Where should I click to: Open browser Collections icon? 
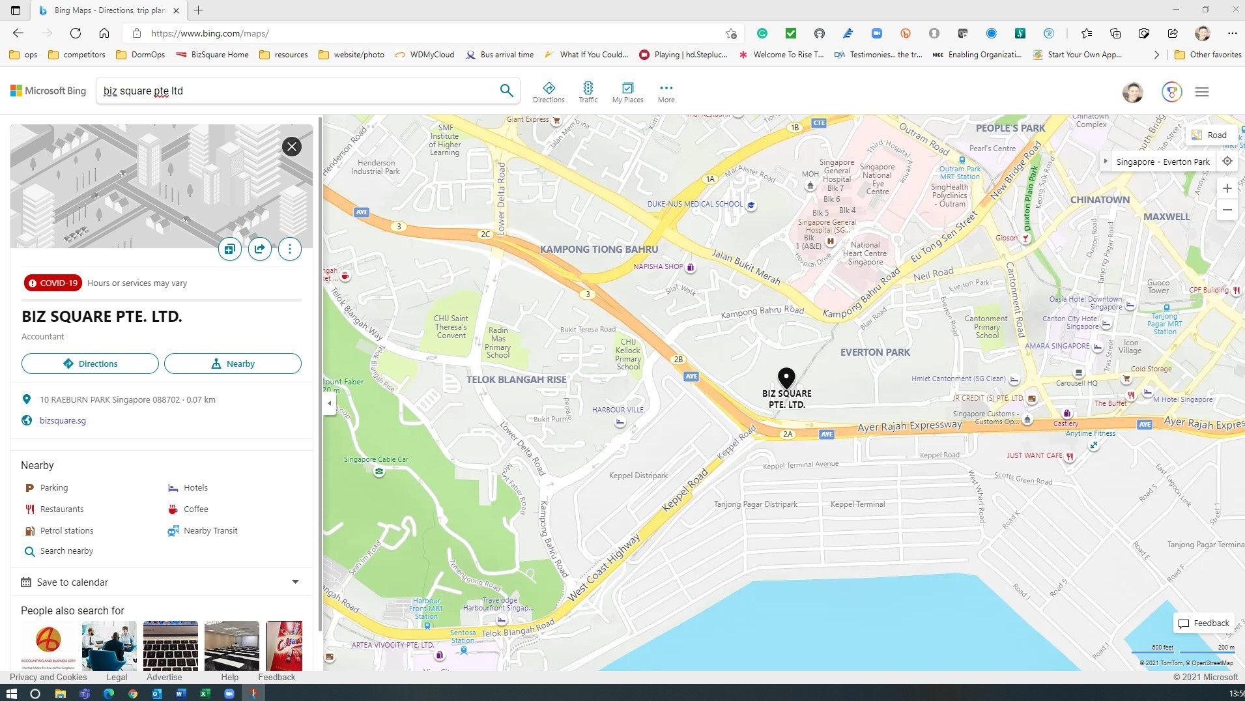click(1115, 33)
